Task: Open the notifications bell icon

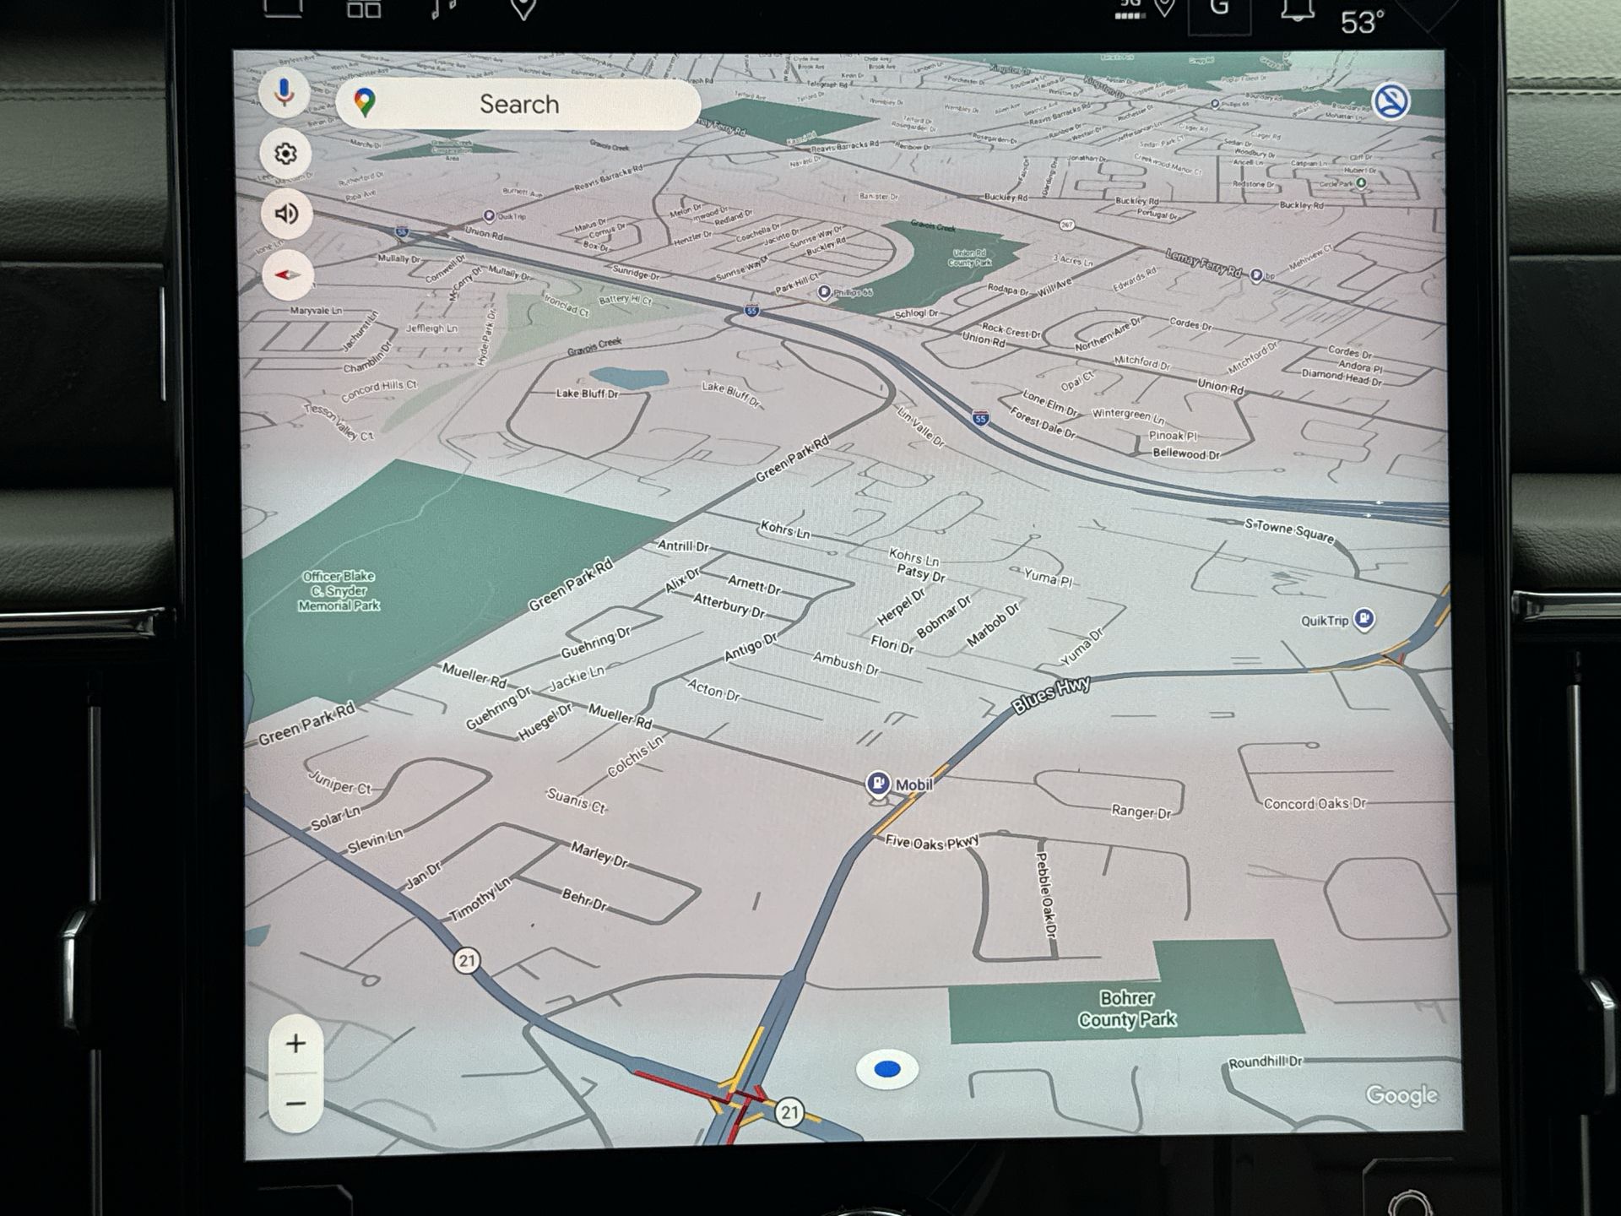Action: point(1297,10)
